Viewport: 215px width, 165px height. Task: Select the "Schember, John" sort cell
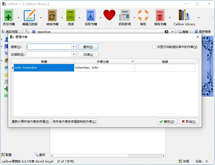[104, 68]
